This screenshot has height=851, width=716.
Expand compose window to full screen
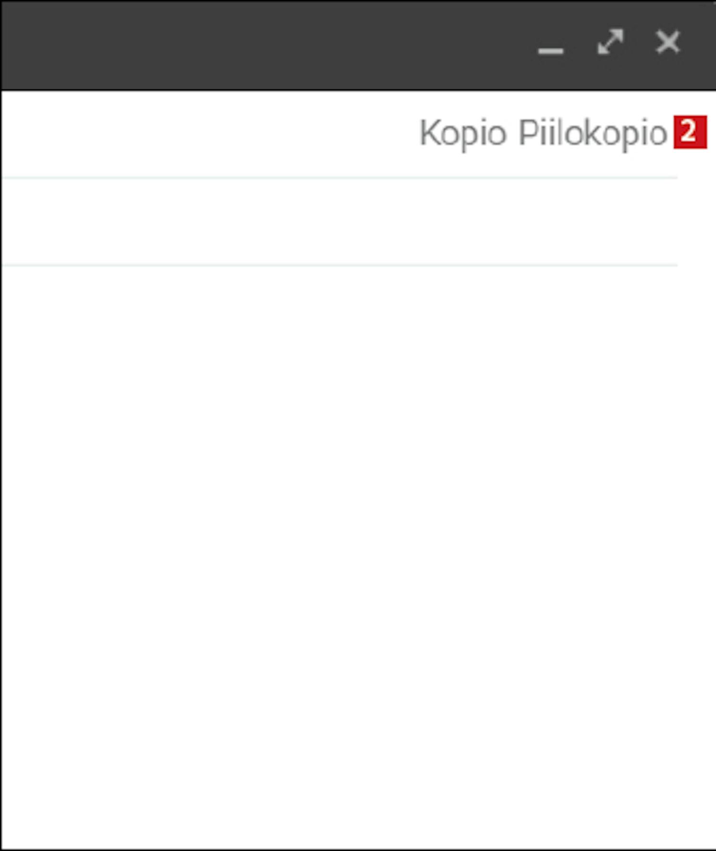[x=611, y=42]
